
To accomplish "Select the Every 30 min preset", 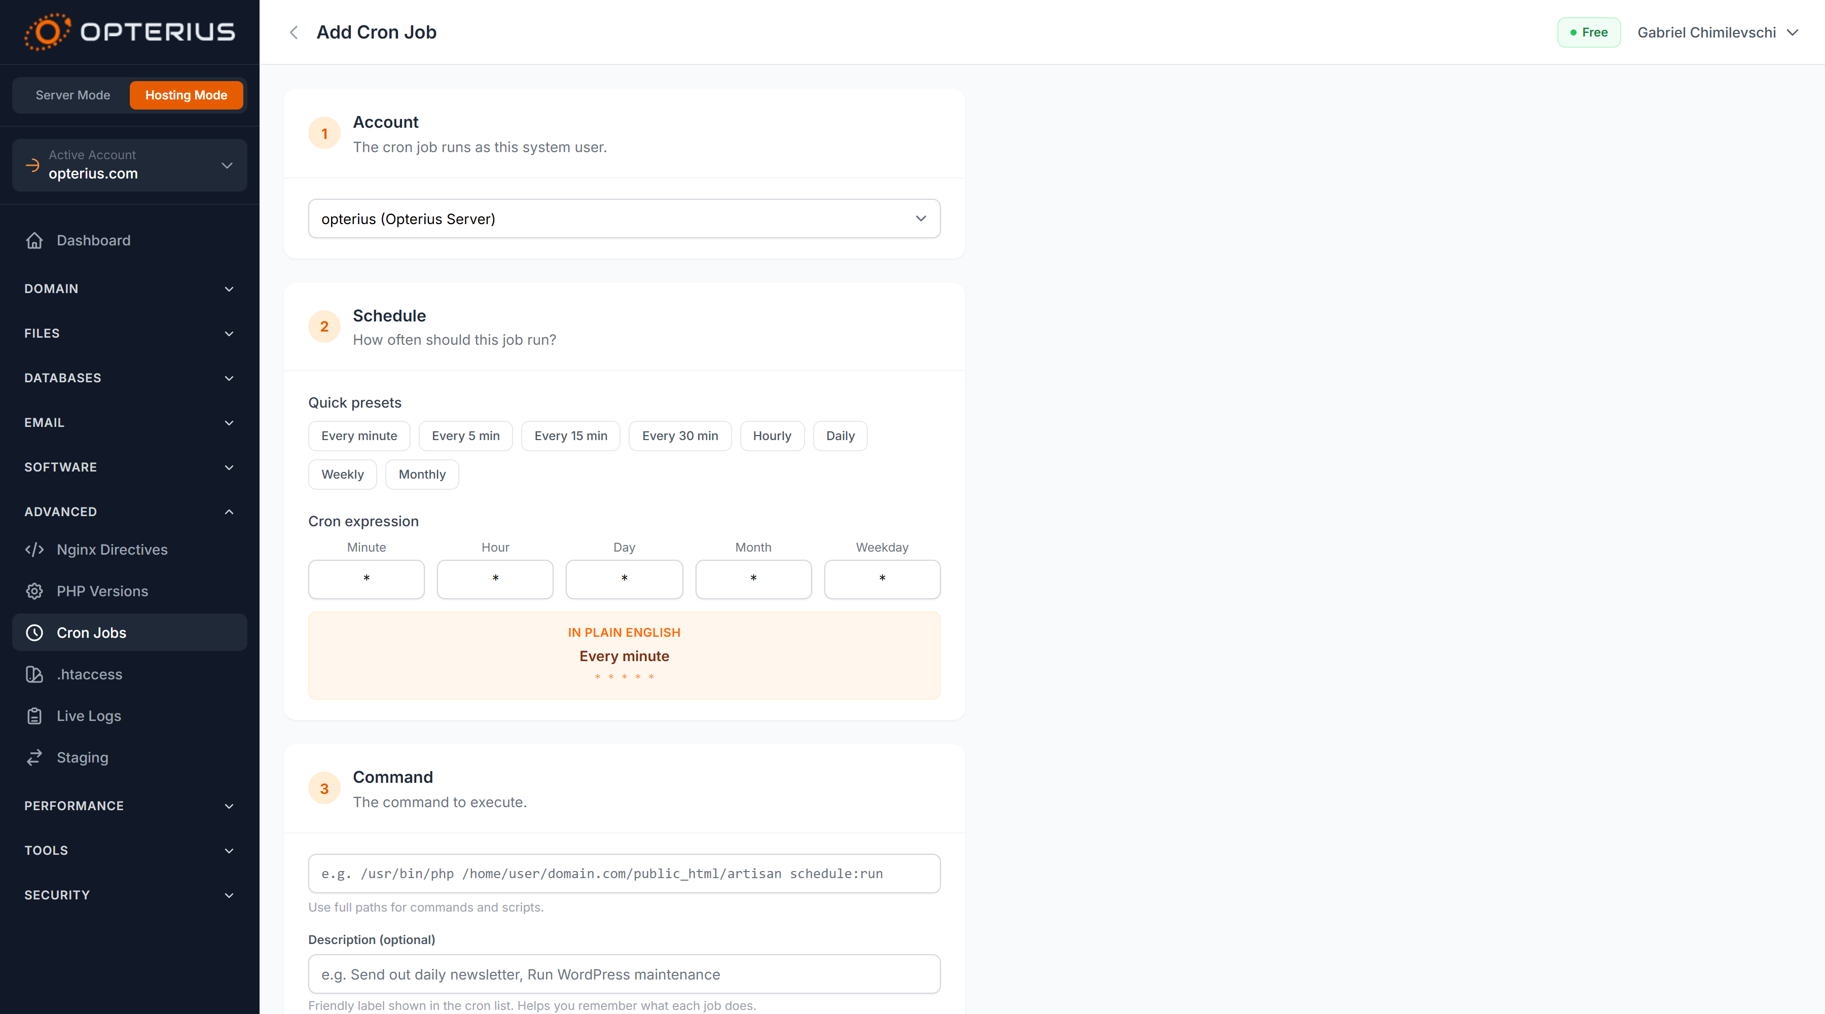I will (680, 436).
